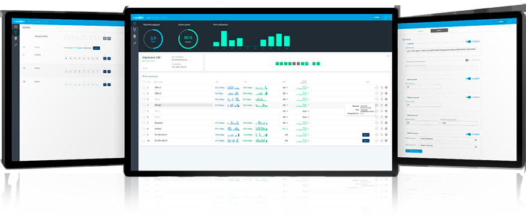Open the mode dropdown for Office 1 row
526x216 pixels.
302,88
